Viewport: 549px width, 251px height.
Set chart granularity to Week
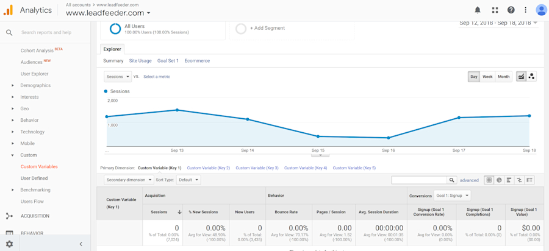coord(487,77)
